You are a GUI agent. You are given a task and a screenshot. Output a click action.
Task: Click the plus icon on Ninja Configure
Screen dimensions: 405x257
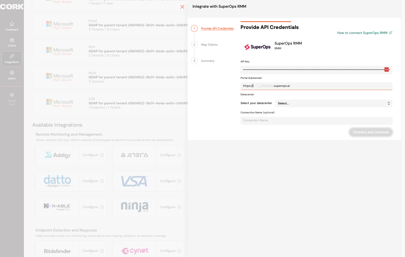point(179,207)
